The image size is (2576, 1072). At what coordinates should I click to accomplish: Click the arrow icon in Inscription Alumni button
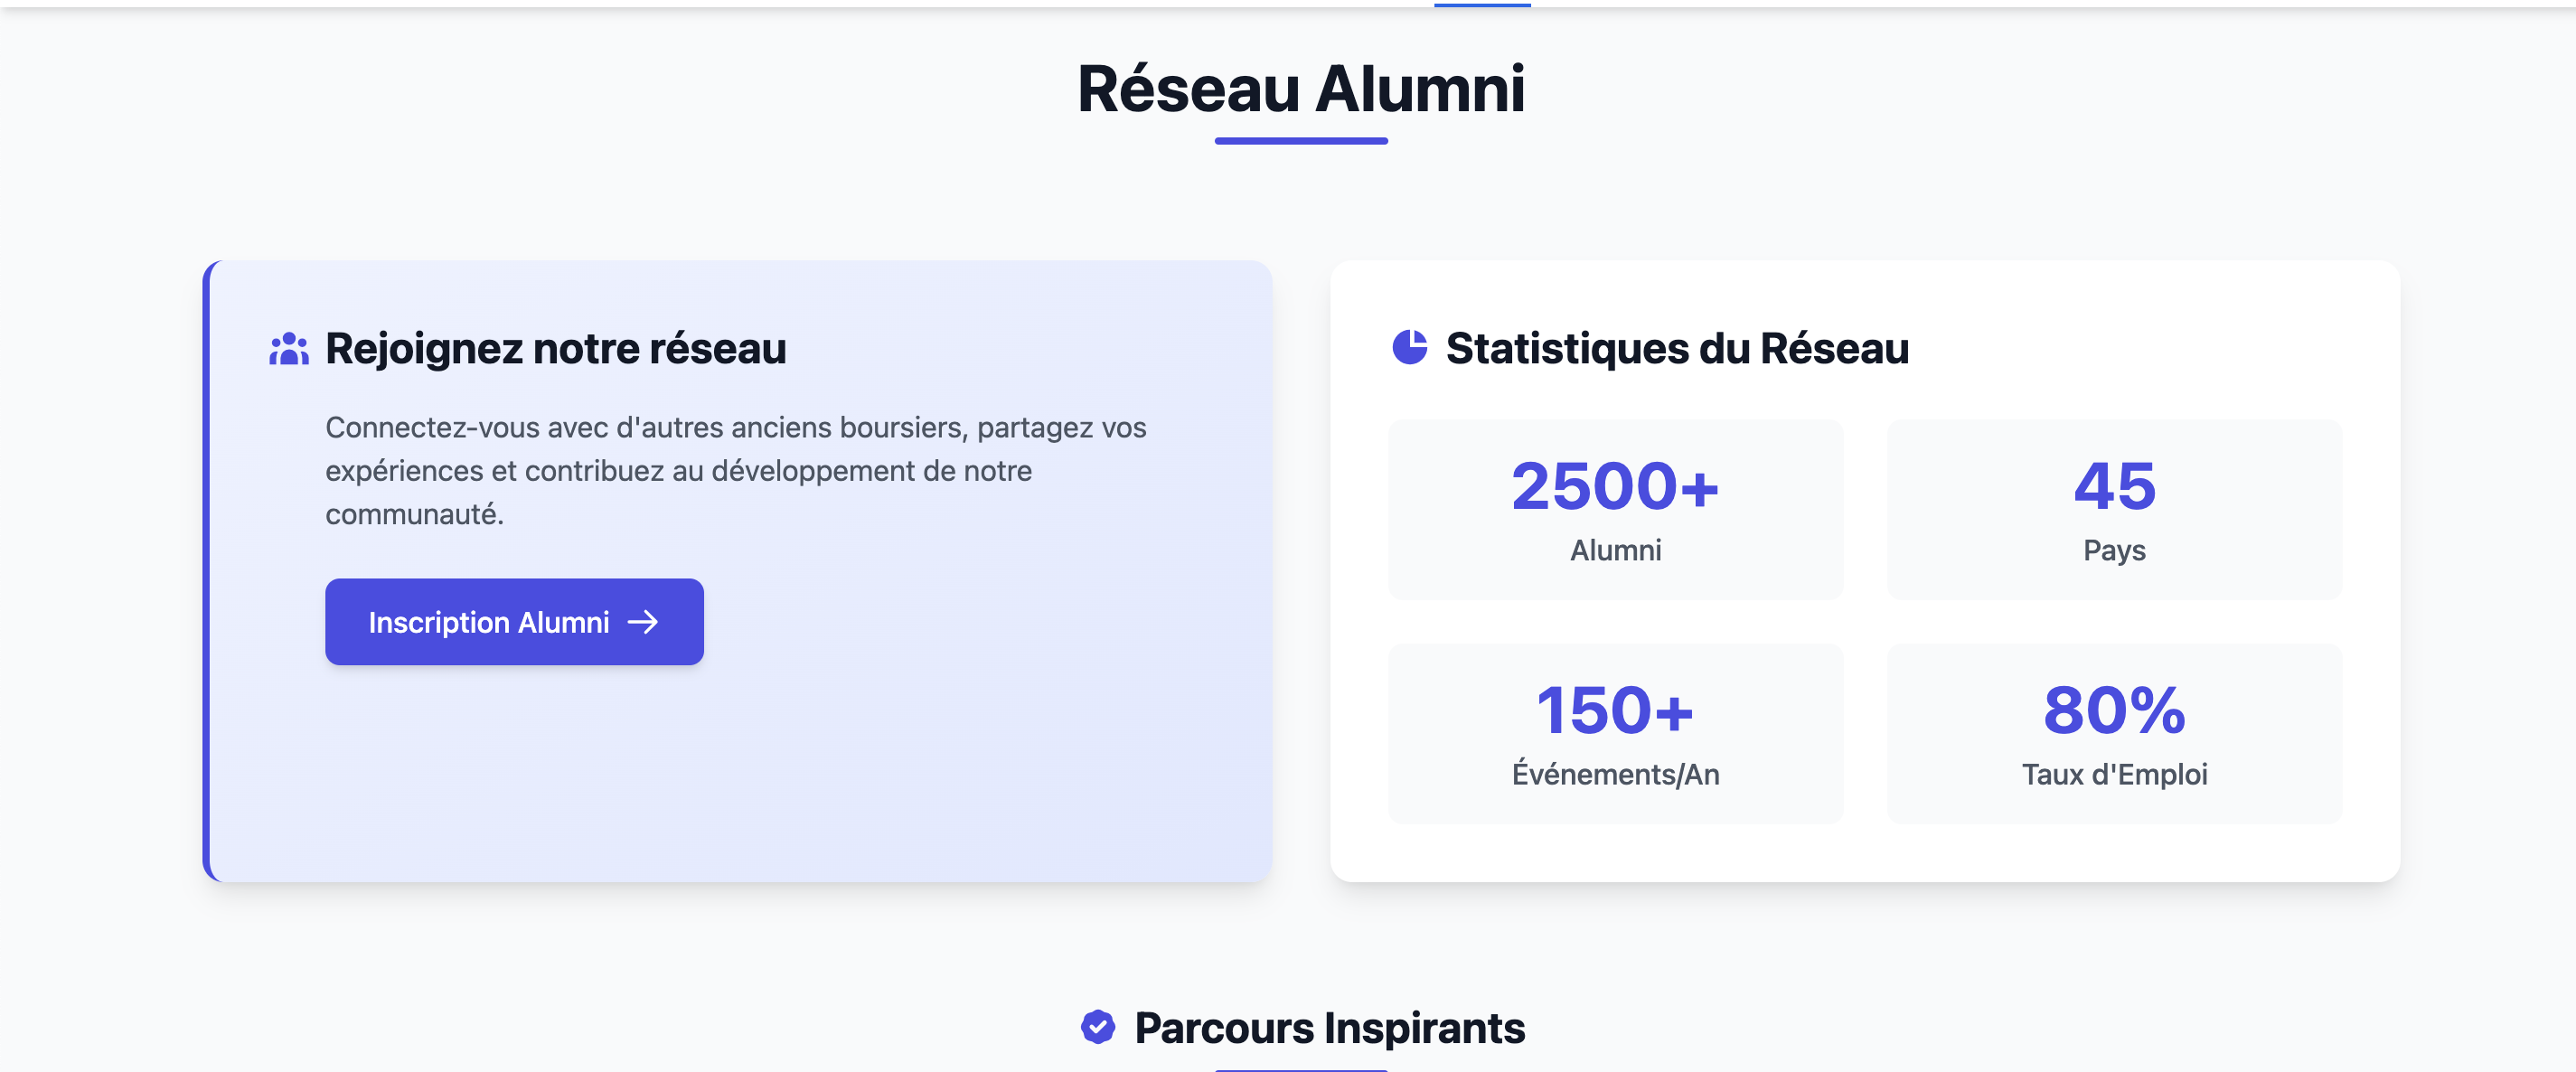coord(643,622)
